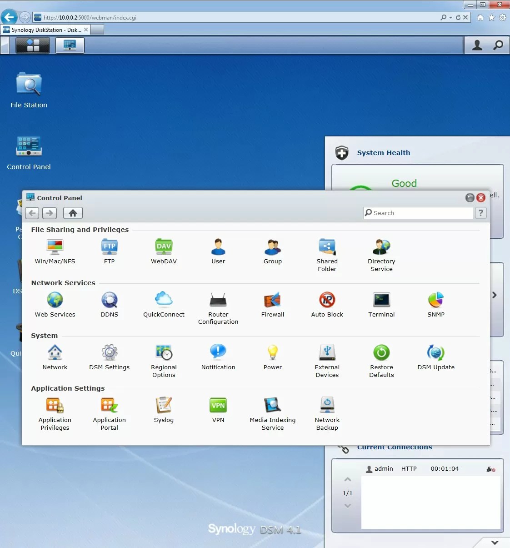510x548 pixels.
Task: Open Regional Options
Action: click(x=164, y=361)
